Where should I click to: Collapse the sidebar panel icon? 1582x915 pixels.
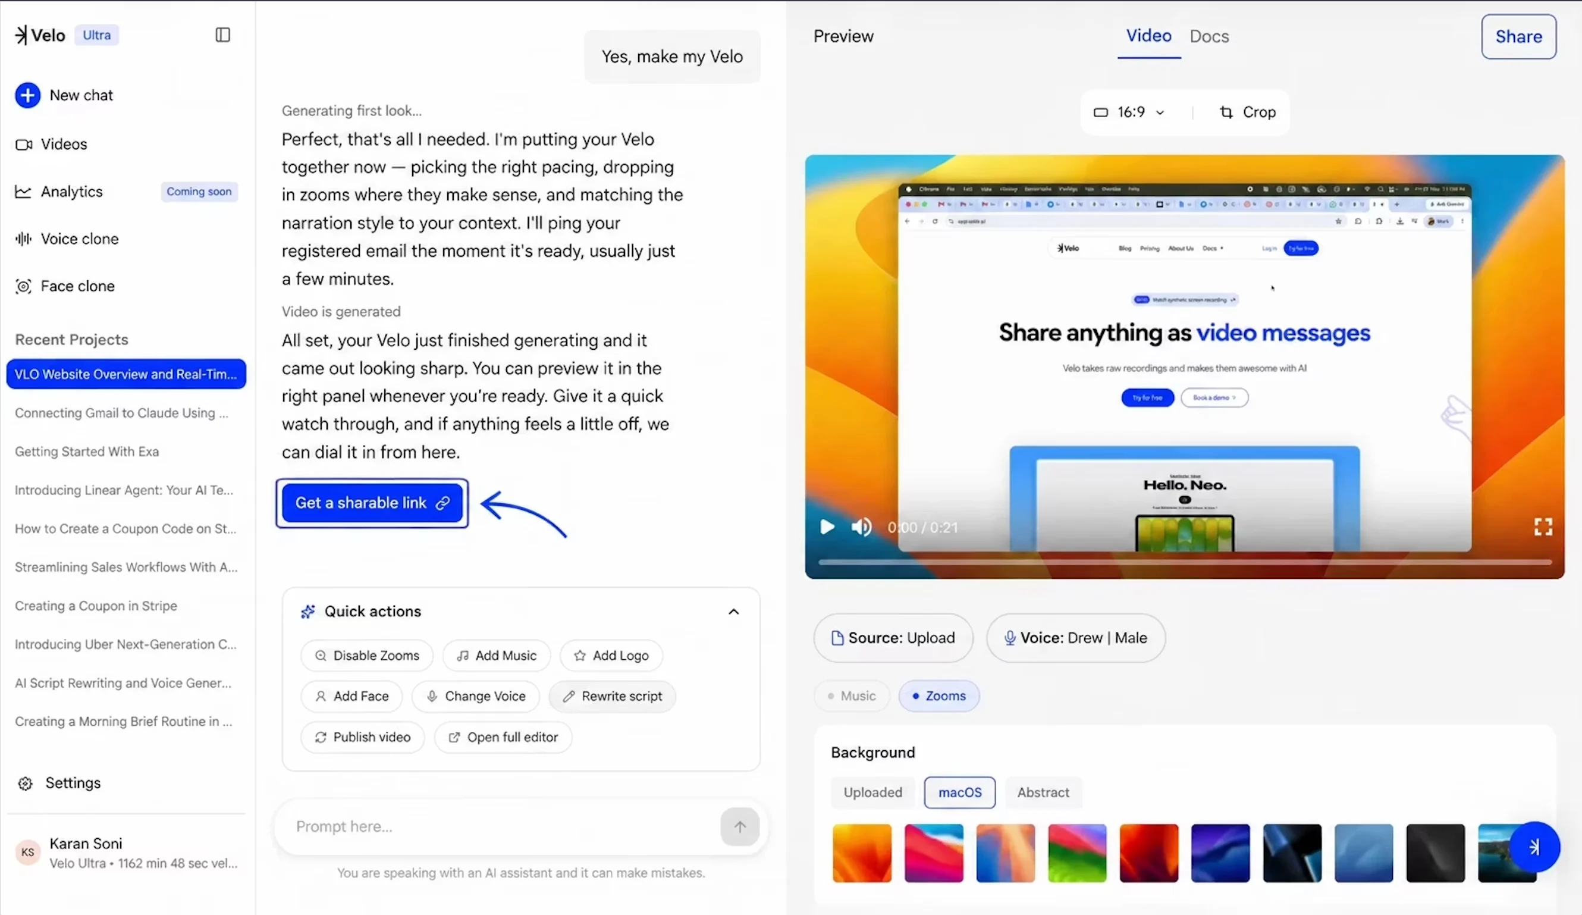coord(223,35)
